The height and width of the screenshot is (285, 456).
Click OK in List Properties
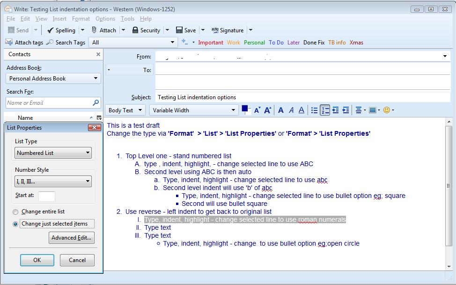point(37,260)
